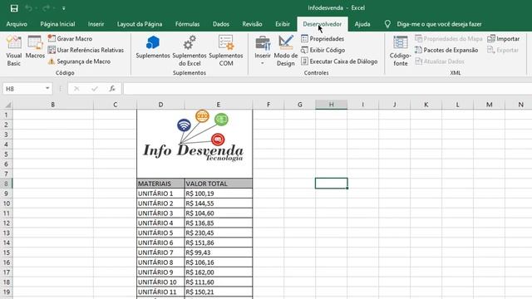Switch to Fórmulas tab

pos(187,24)
